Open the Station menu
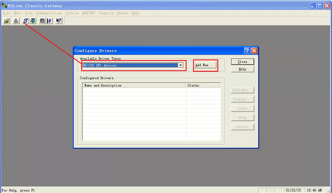Image resolution: width=332 pixels, height=193 pixels. click(72, 13)
